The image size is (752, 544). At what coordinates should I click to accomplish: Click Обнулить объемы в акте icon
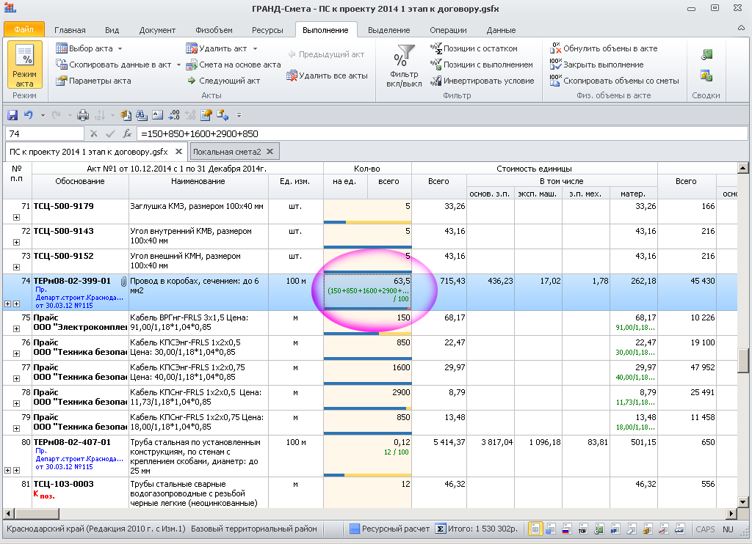556,48
